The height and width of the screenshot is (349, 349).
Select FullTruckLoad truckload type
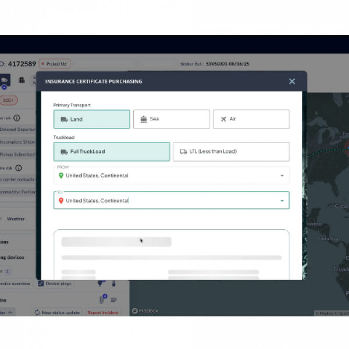(x=112, y=152)
